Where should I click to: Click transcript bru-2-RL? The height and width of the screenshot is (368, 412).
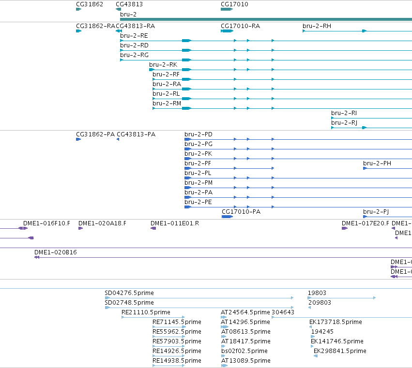[x=166, y=94]
